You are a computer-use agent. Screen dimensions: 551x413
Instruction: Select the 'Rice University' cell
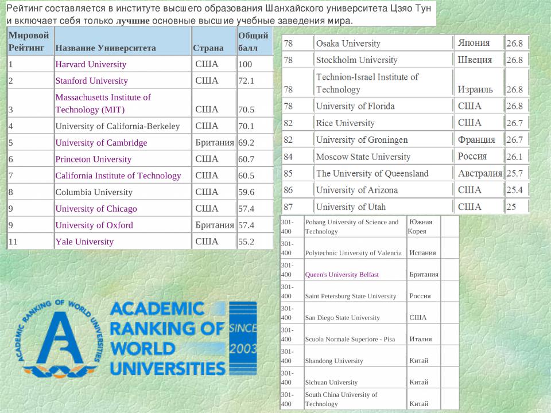pos(383,123)
